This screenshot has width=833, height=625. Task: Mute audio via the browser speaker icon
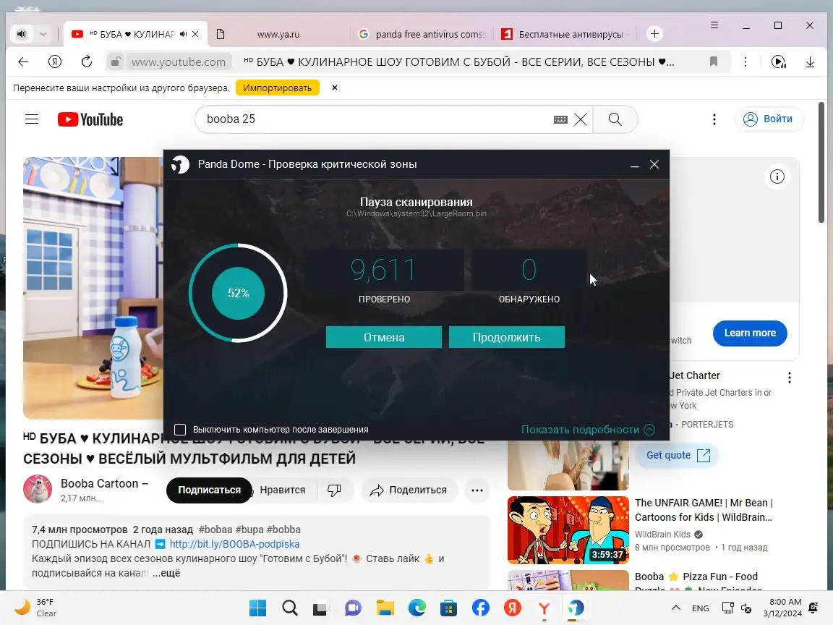click(21, 34)
